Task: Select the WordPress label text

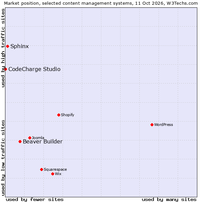Action: 164,125
